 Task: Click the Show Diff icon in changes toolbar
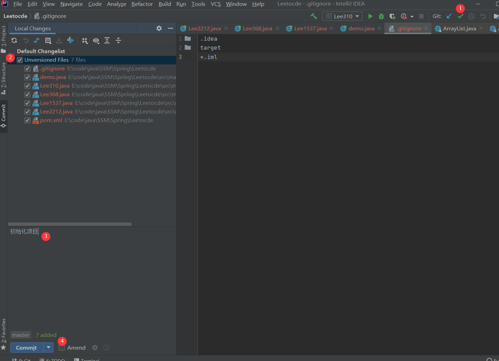click(x=37, y=40)
